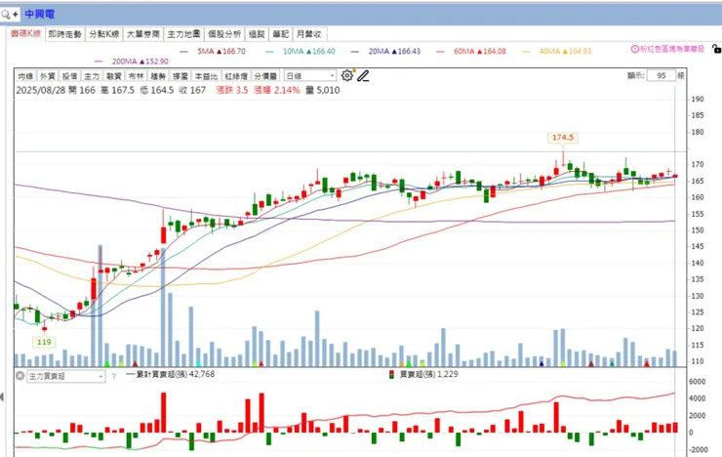Click the 顯示 bar count field showing 95
Viewport: 722px width, 457px height.
[x=662, y=75]
